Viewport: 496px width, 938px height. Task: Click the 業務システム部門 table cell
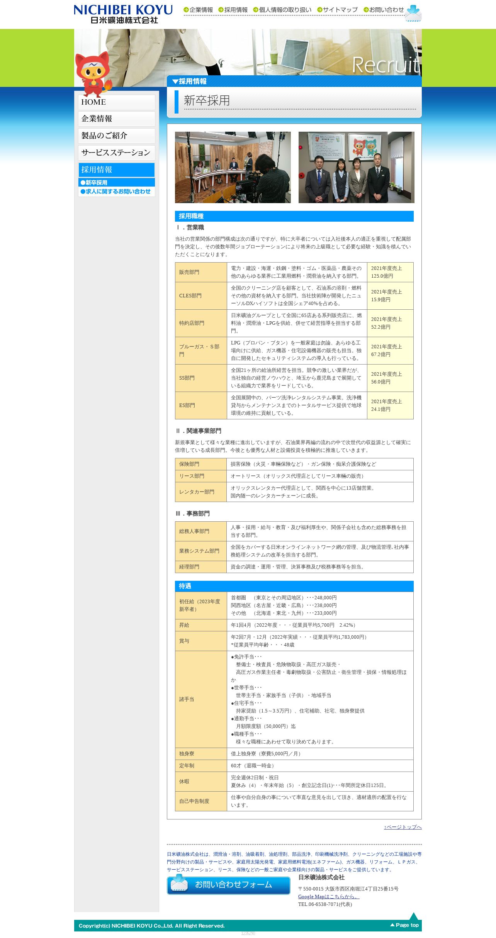(x=201, y=551)
